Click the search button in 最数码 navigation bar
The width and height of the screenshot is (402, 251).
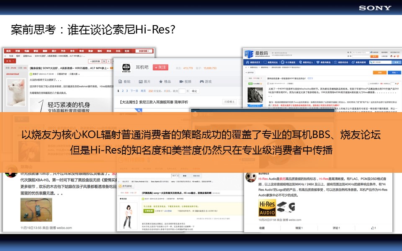click(397, 62)
